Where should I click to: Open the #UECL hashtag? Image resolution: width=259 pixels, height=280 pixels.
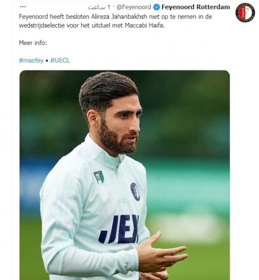click(60, 60)
